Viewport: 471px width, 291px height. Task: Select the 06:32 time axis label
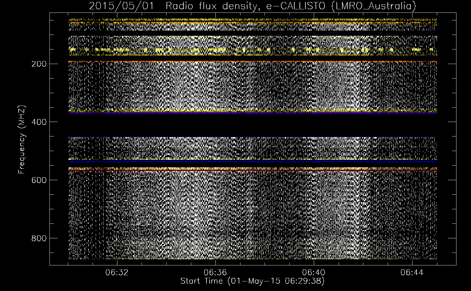click(x=117, y=273)
